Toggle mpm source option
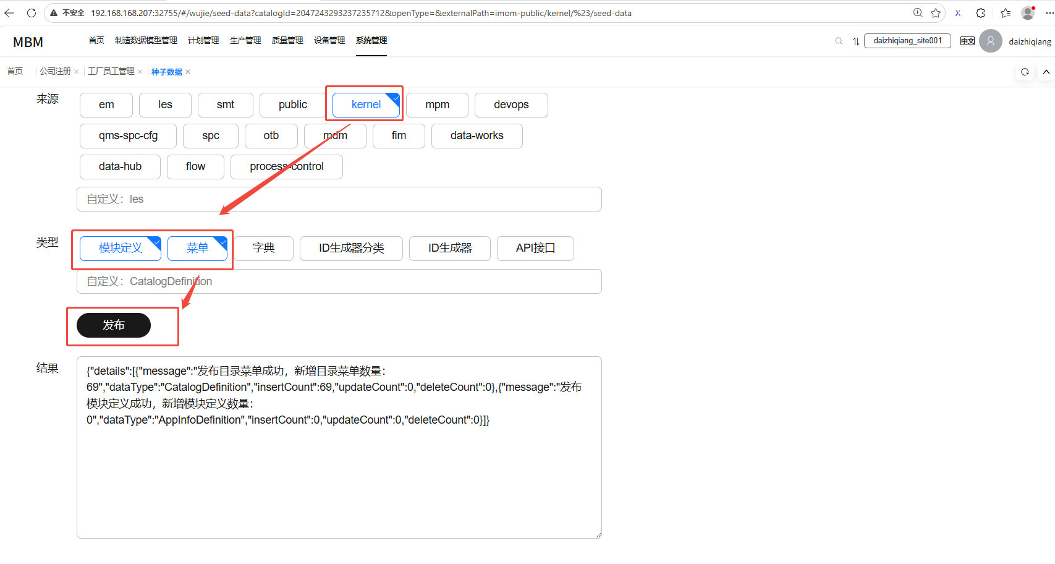 (438, 105)
